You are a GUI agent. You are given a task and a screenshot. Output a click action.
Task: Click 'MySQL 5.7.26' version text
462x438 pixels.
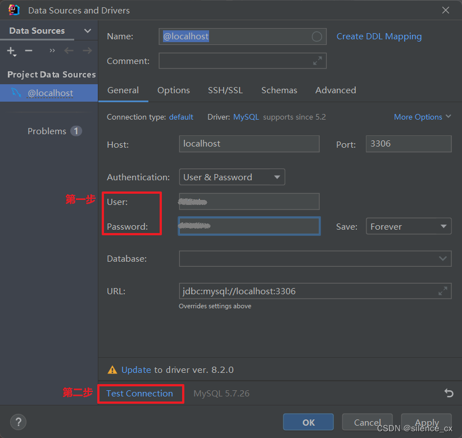pos(221,393)
